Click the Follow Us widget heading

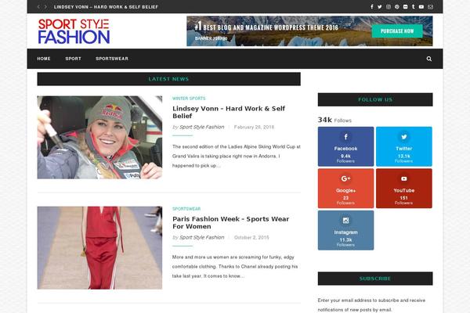click(375, 99)
